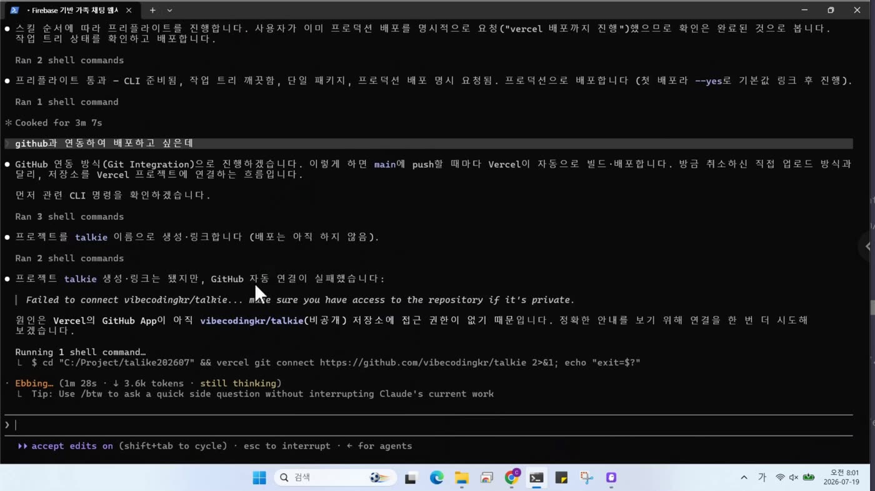Image resolution: width=875 pixels, height=491 pixels.
Task: Switch the Korean IME input mode (가)
Action: 762,478
